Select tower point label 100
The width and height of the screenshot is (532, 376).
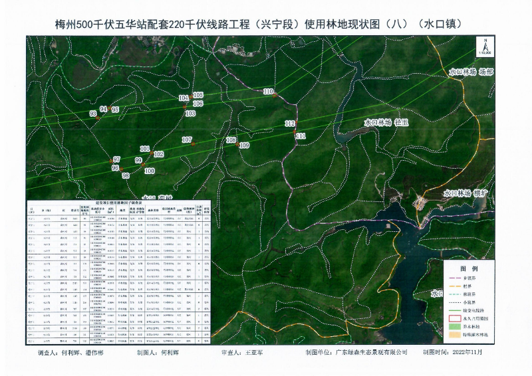pyautogui.click(x=149, y=171)
